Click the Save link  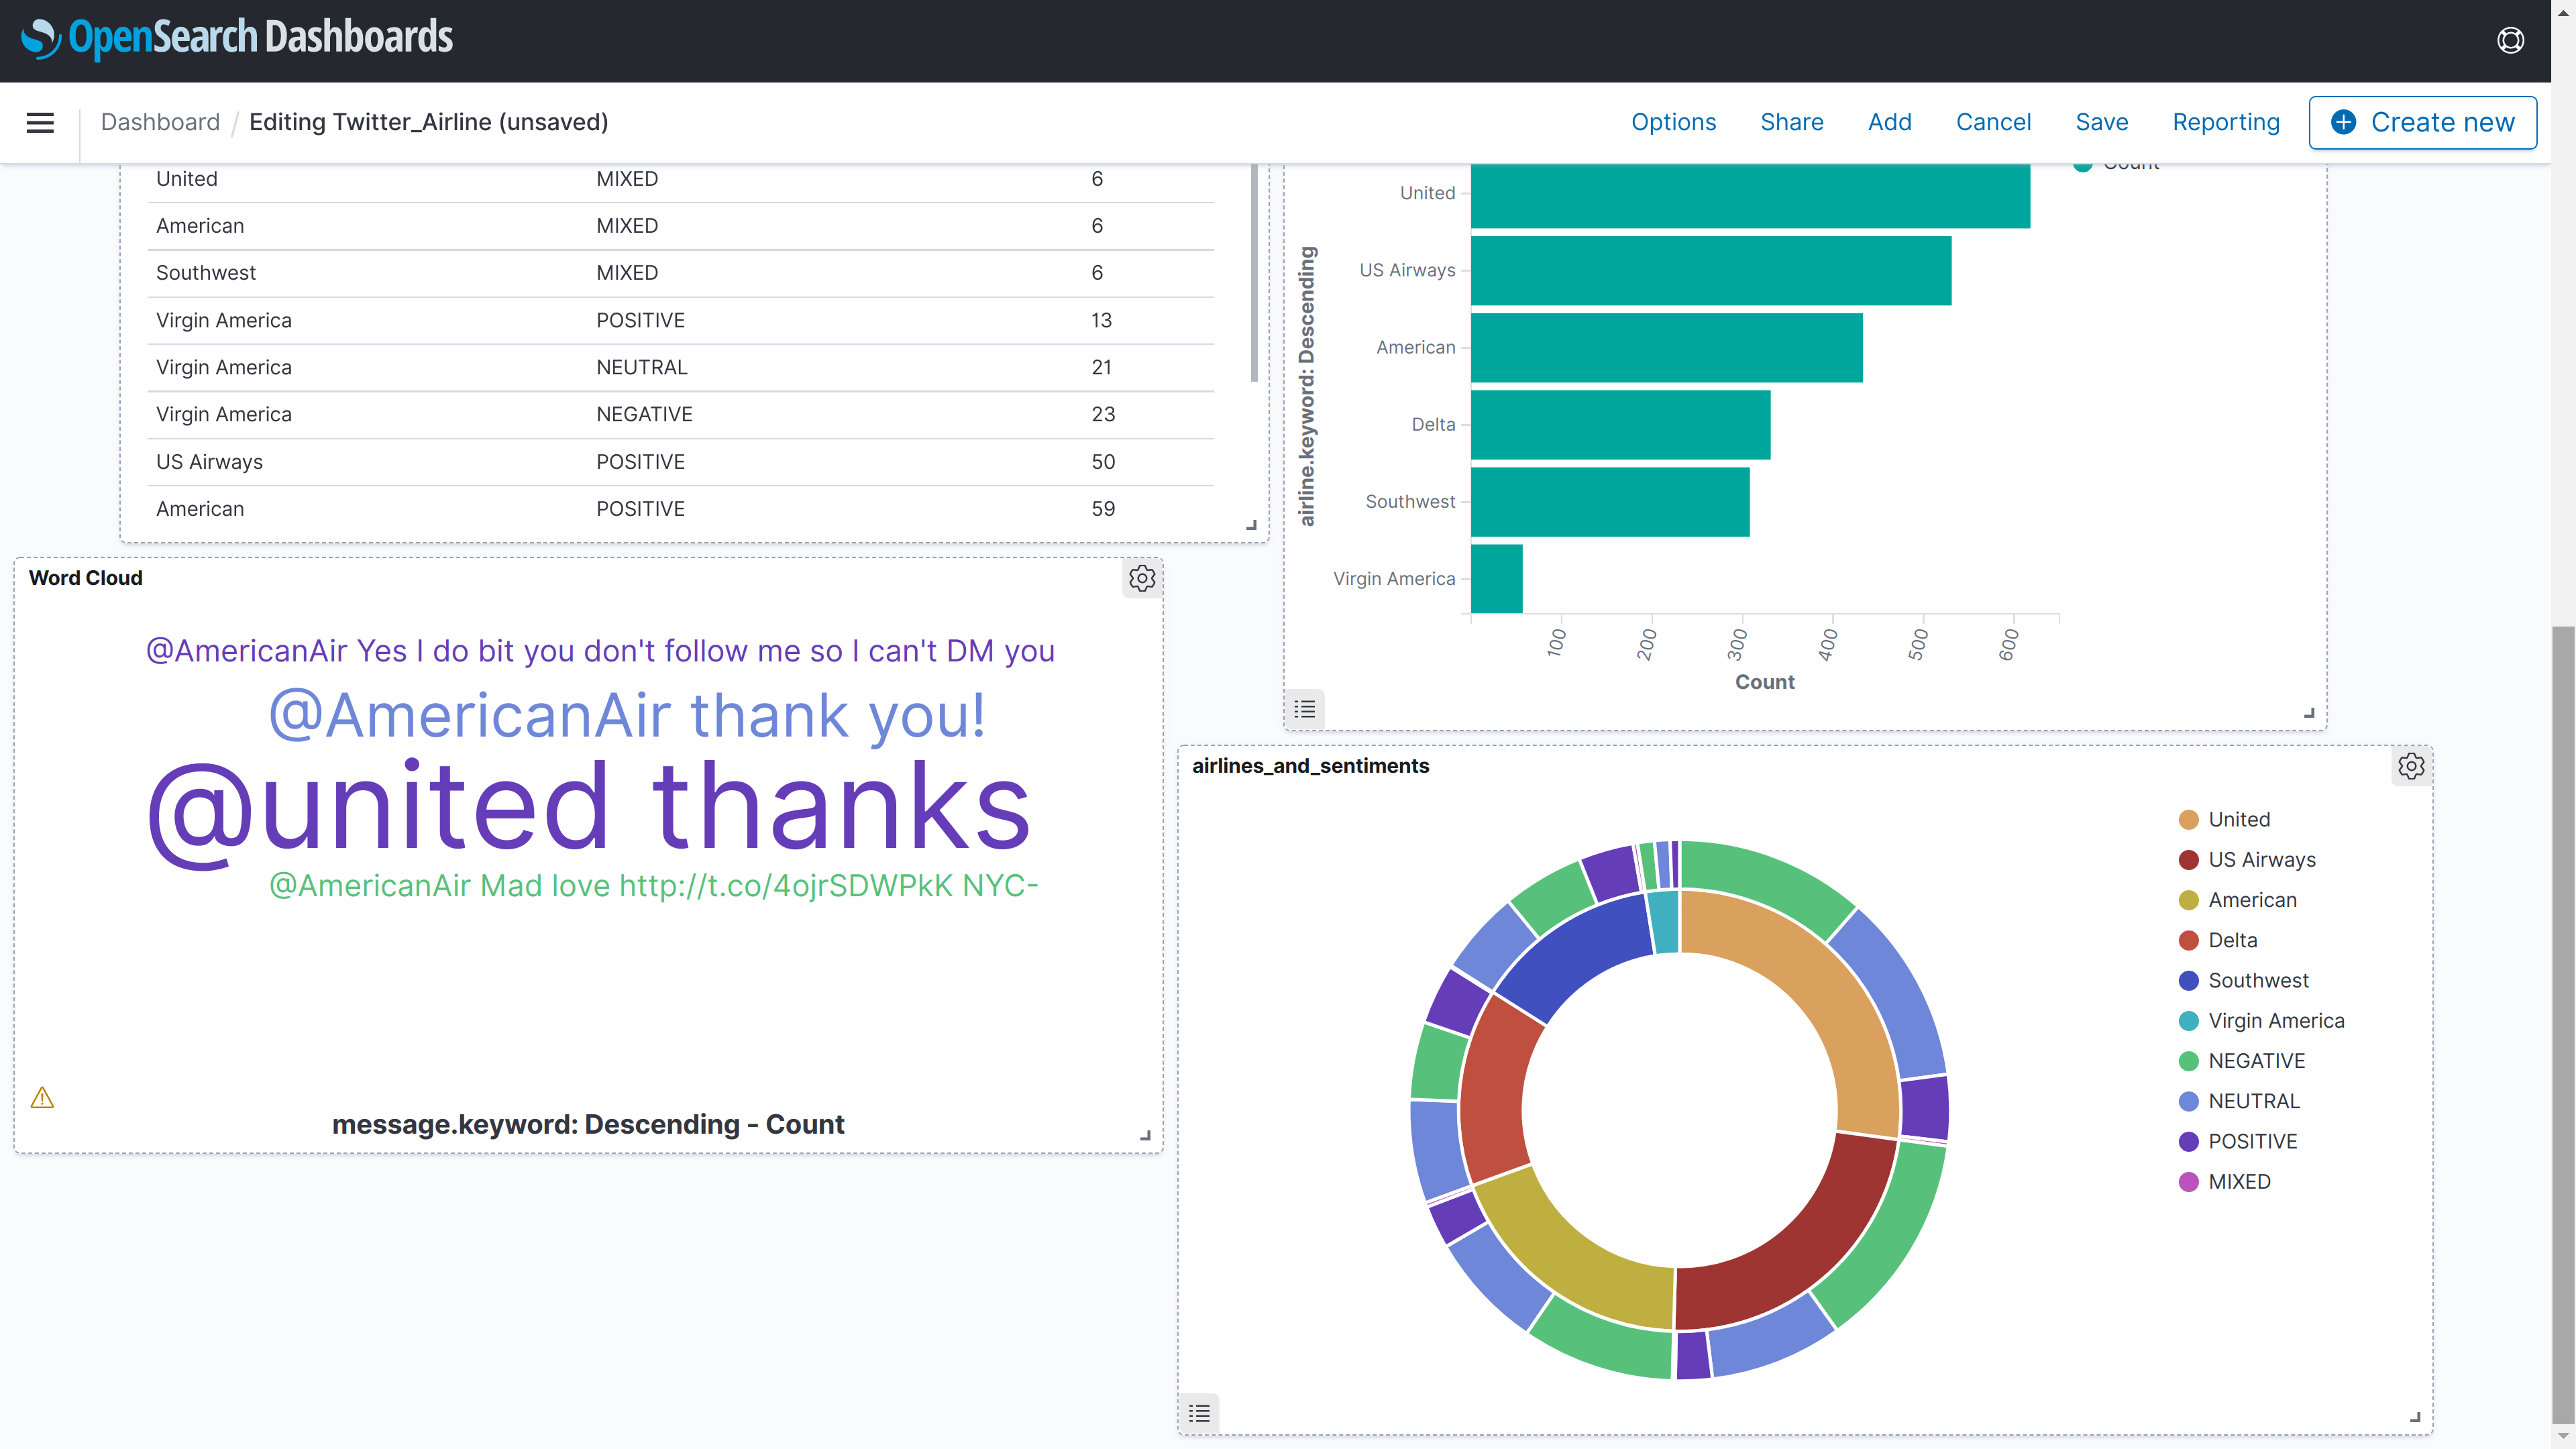tap(2101, 122)
